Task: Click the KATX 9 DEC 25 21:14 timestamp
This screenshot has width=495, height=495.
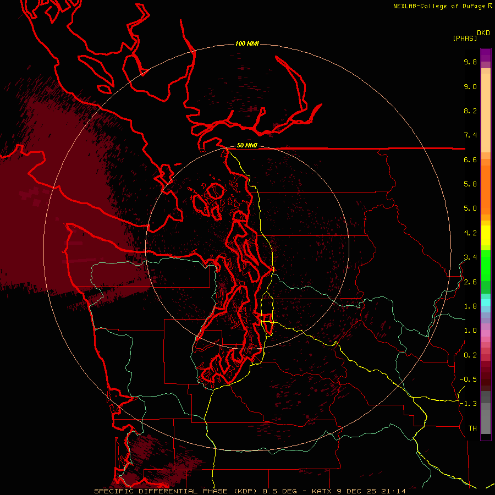Action: 359,491
